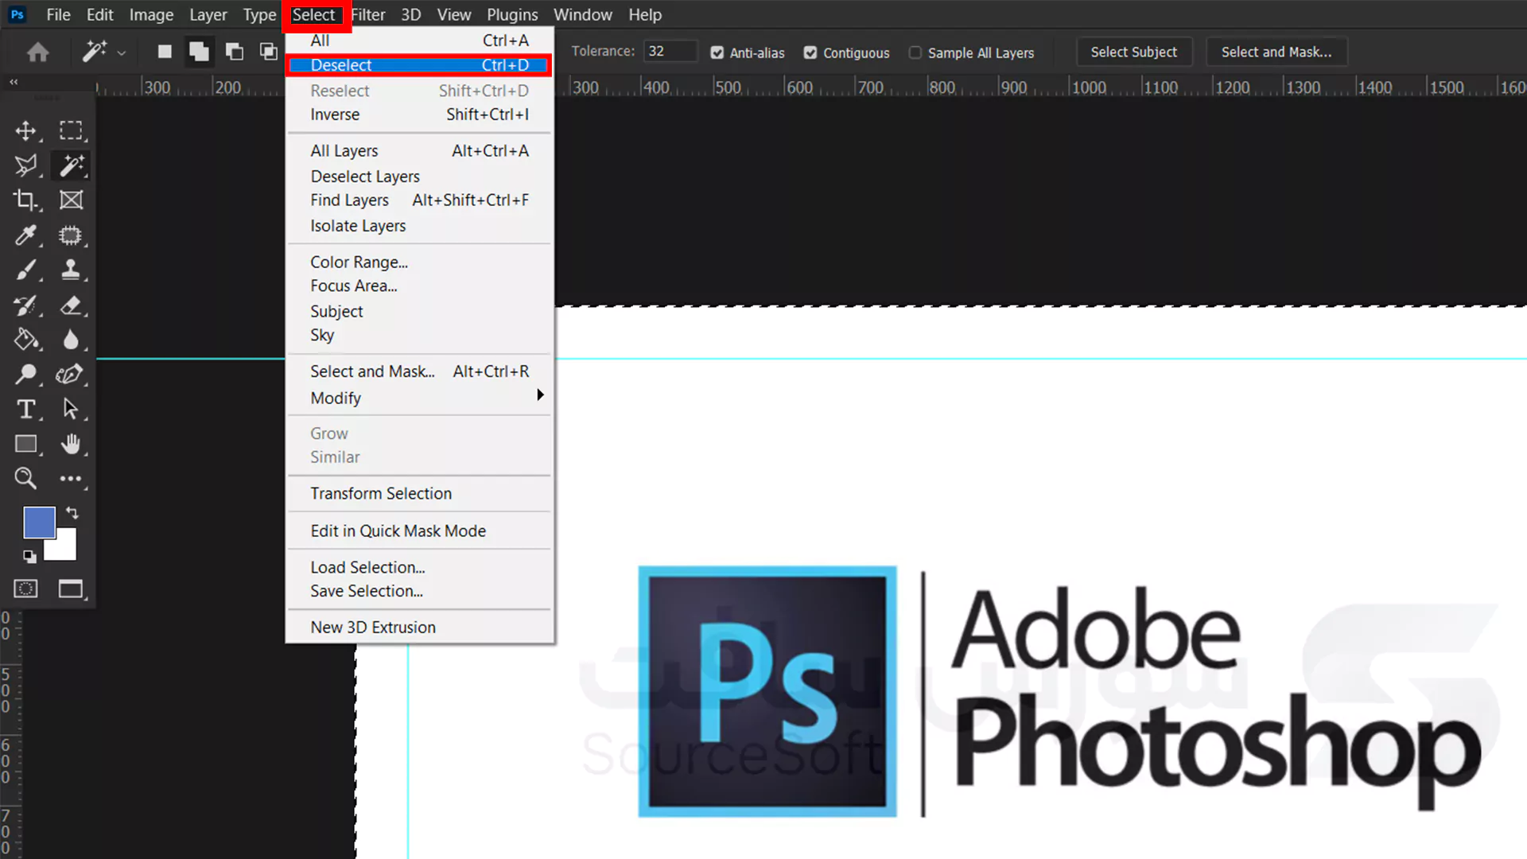Open the Image menu

151,15
